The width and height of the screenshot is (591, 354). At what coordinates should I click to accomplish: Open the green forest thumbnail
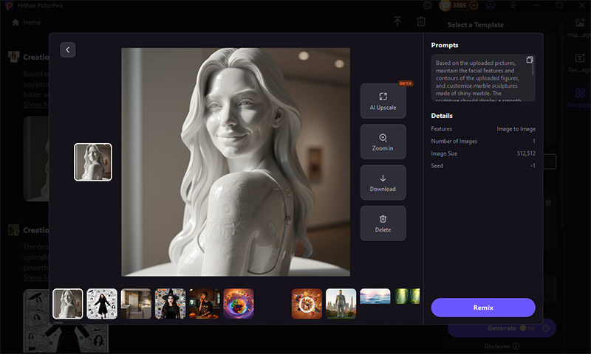coord(407,296)
